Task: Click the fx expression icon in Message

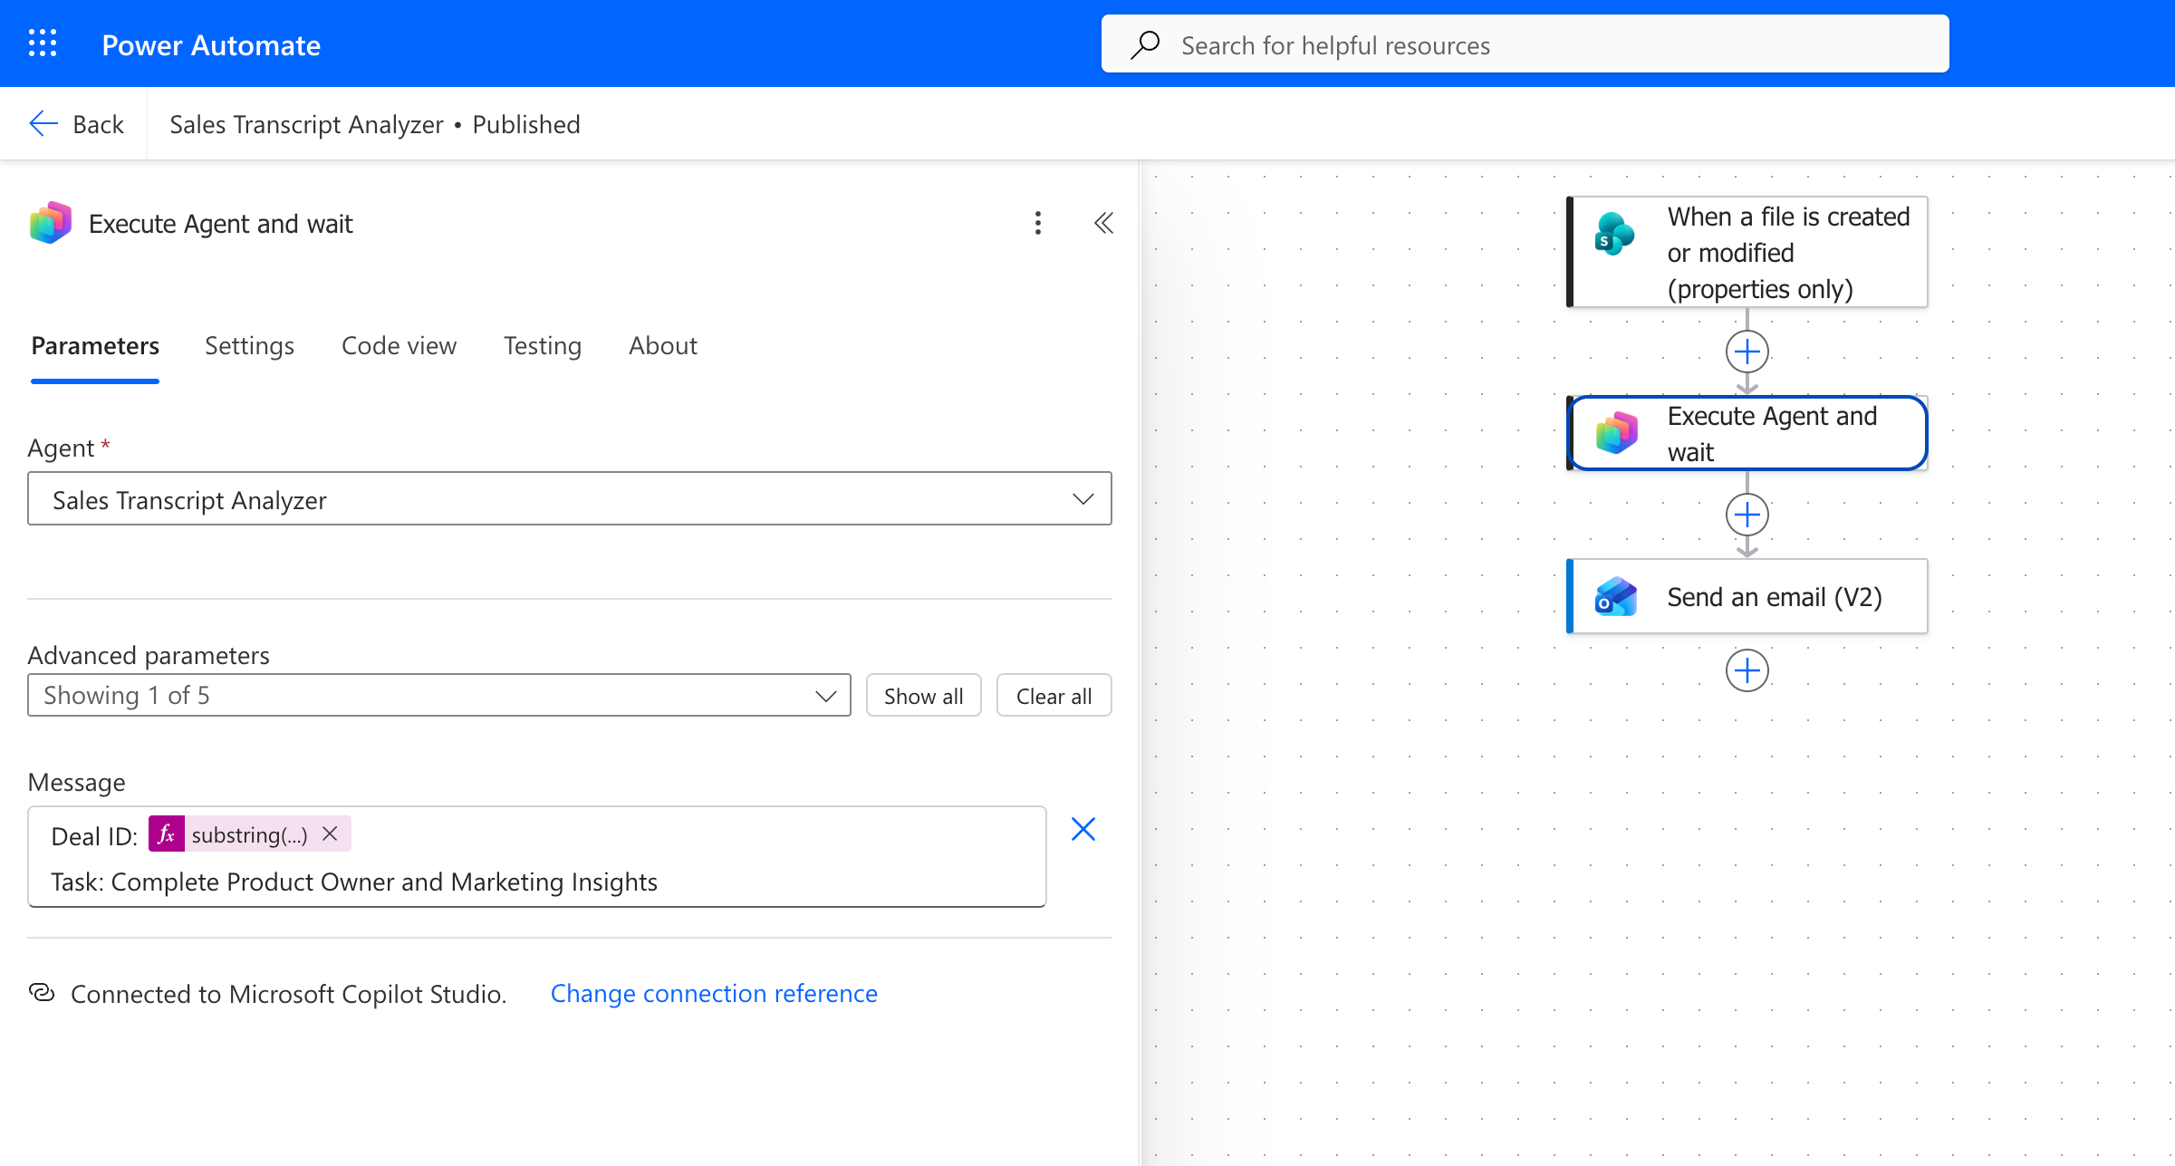Action: pyautogui.click(x=167, y=834)
